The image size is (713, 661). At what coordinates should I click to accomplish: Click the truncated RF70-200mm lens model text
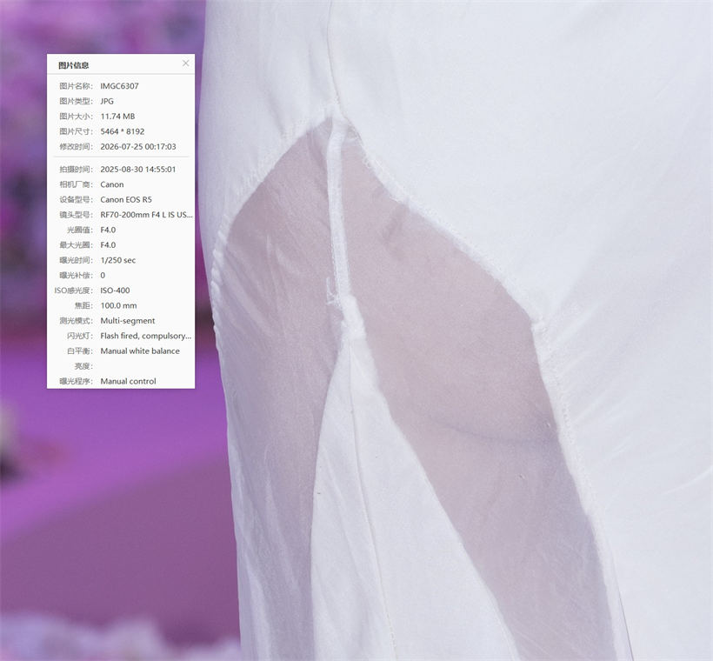point(146,215)
